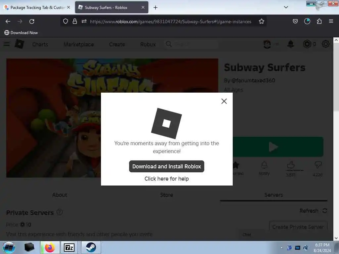Viewport: 339px width, 254px height.
Task: Open Roblox notifications bell
Action: pyautogui.click(x=291, y=44)
